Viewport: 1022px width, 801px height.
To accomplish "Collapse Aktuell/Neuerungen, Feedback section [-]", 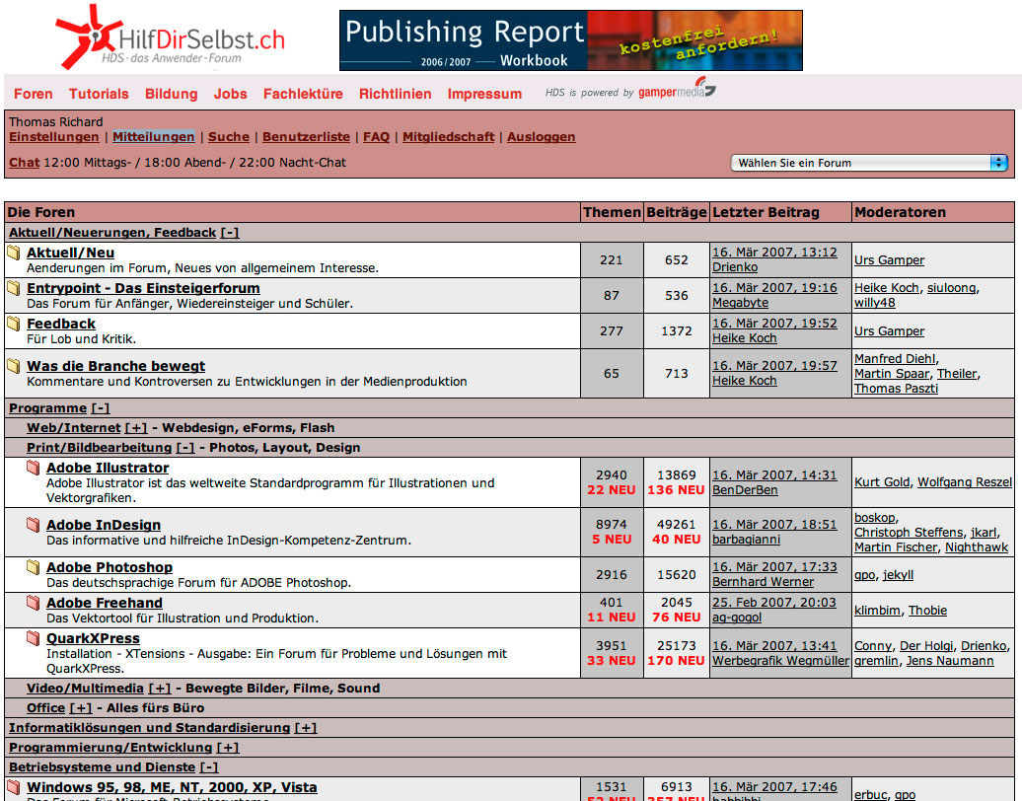I will [x=230, y=233].
